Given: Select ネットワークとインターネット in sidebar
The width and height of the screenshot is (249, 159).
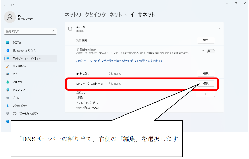Looking at the screenshot, I should click(x=26, y=58).
